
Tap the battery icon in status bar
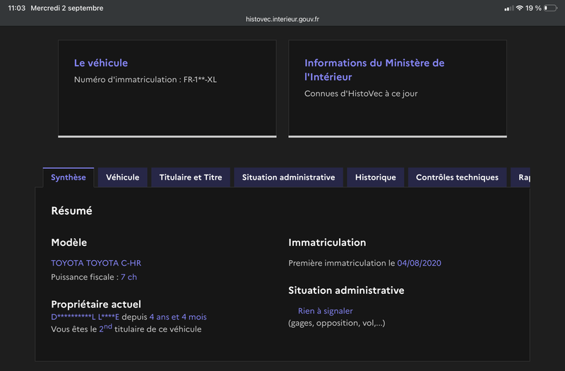pos(551,8)
